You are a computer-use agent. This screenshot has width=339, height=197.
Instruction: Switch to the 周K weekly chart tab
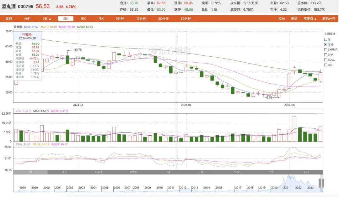click(x=83, y=19)
